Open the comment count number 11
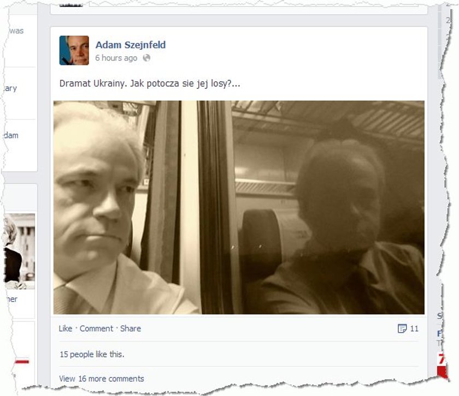The width and height of the screenshot is (459, 396). (x=414, y=328)
